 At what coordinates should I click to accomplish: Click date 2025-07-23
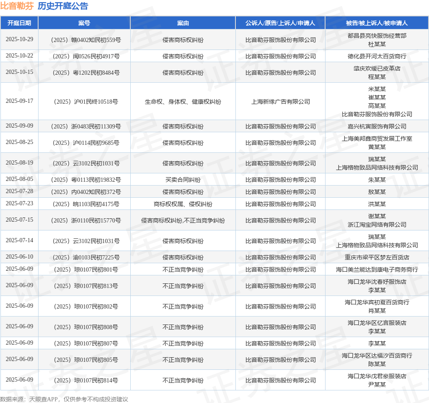19,204
